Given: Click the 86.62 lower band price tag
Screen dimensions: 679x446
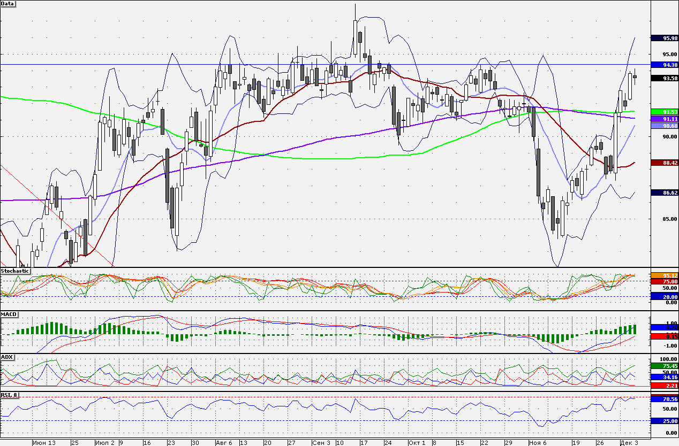Looking at the screenshot, I should point(664,192).
